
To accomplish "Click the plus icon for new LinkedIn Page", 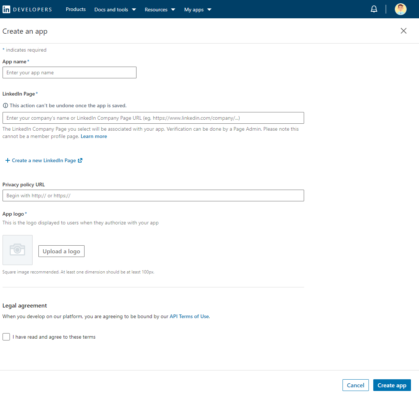I will (7, 160).
